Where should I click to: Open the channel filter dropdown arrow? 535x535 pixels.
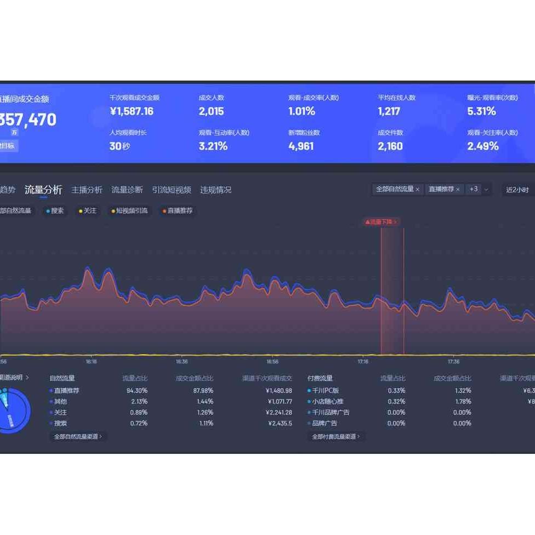[x=486, y=190]
